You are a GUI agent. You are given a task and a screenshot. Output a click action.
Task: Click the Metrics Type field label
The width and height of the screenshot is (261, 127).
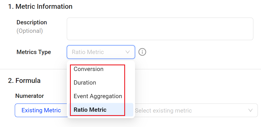34,52
